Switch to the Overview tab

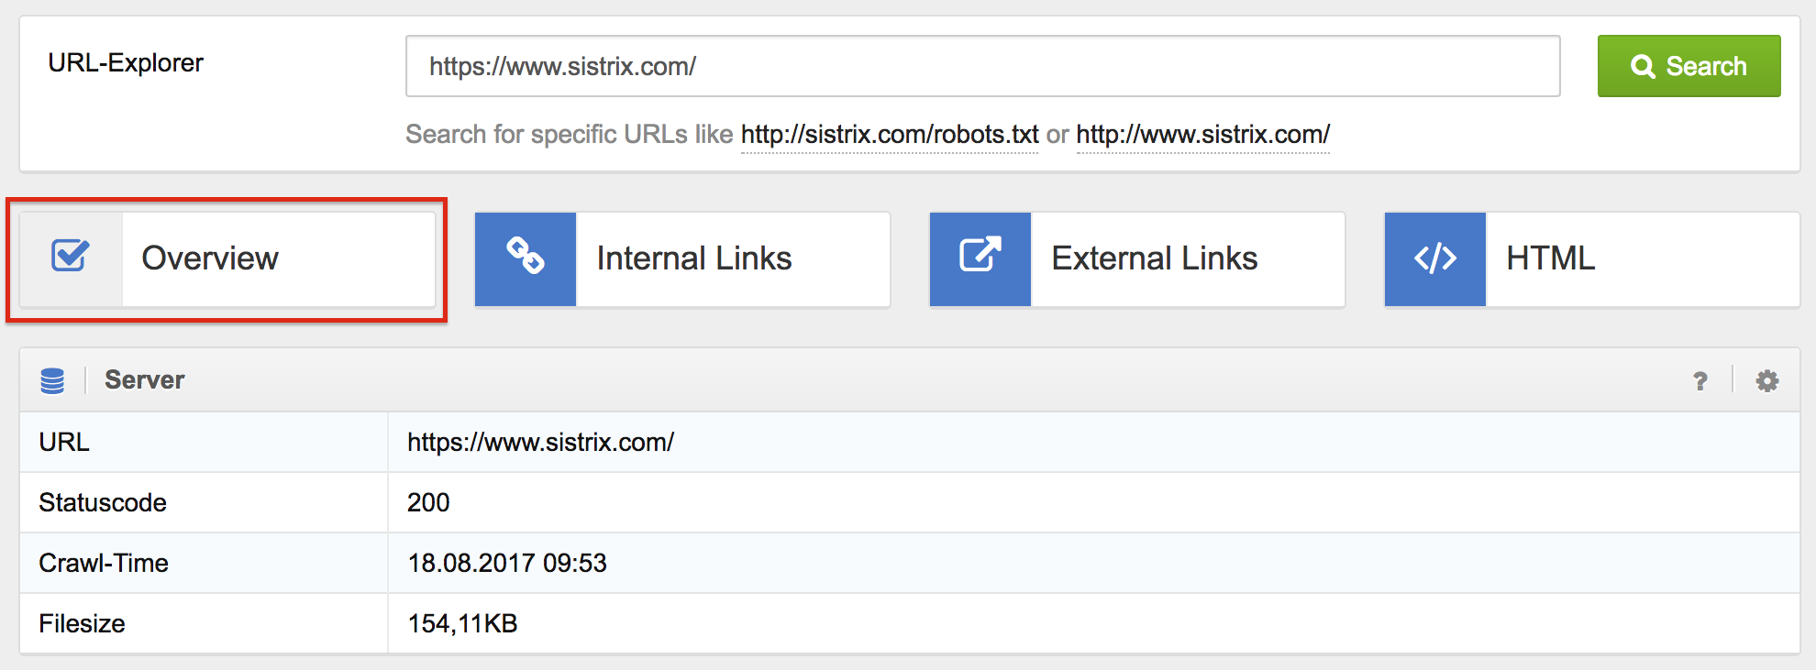pos(208,258)
